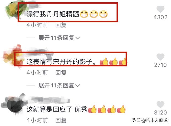Screen dimensions: 171x126
Task: Reply to the 深得我丹丹姐精髓 comment
Action: tap(61, 25)
